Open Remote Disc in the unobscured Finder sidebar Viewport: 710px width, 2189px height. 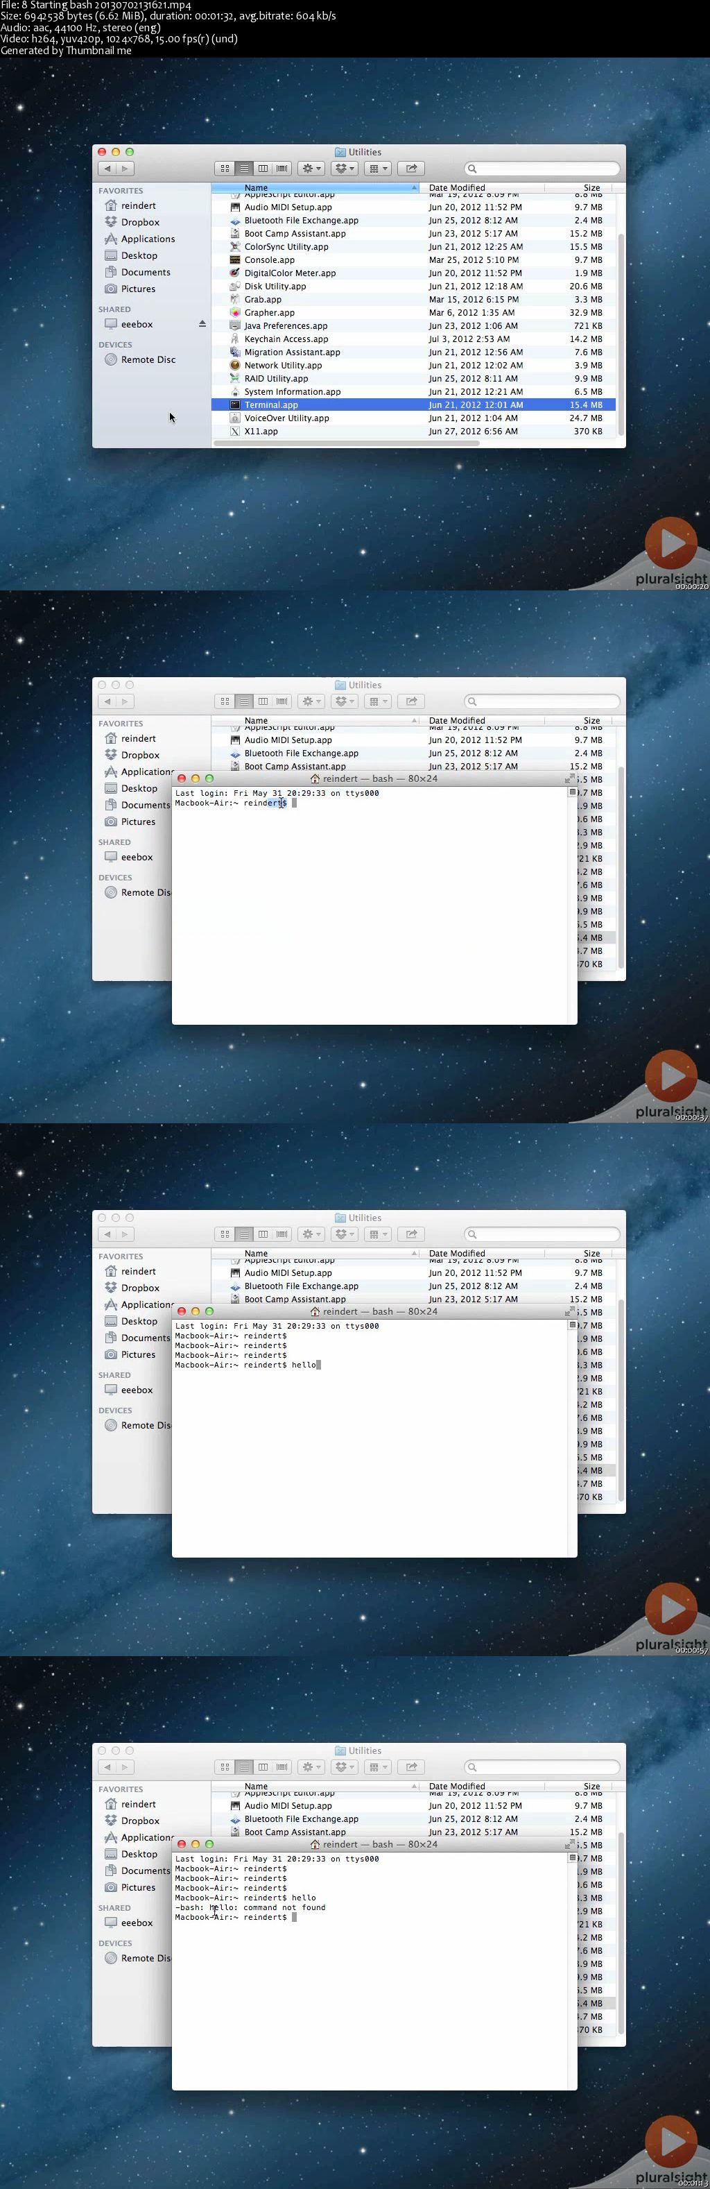click(x=148, y=359)
